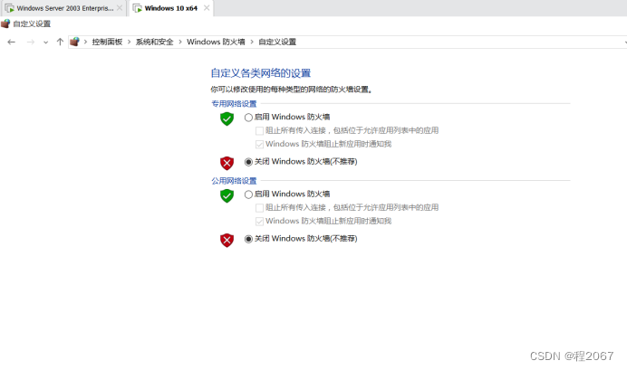Click green shield icon in private network section
Viewport: 627px width, 370px height.
pos(227,119)
